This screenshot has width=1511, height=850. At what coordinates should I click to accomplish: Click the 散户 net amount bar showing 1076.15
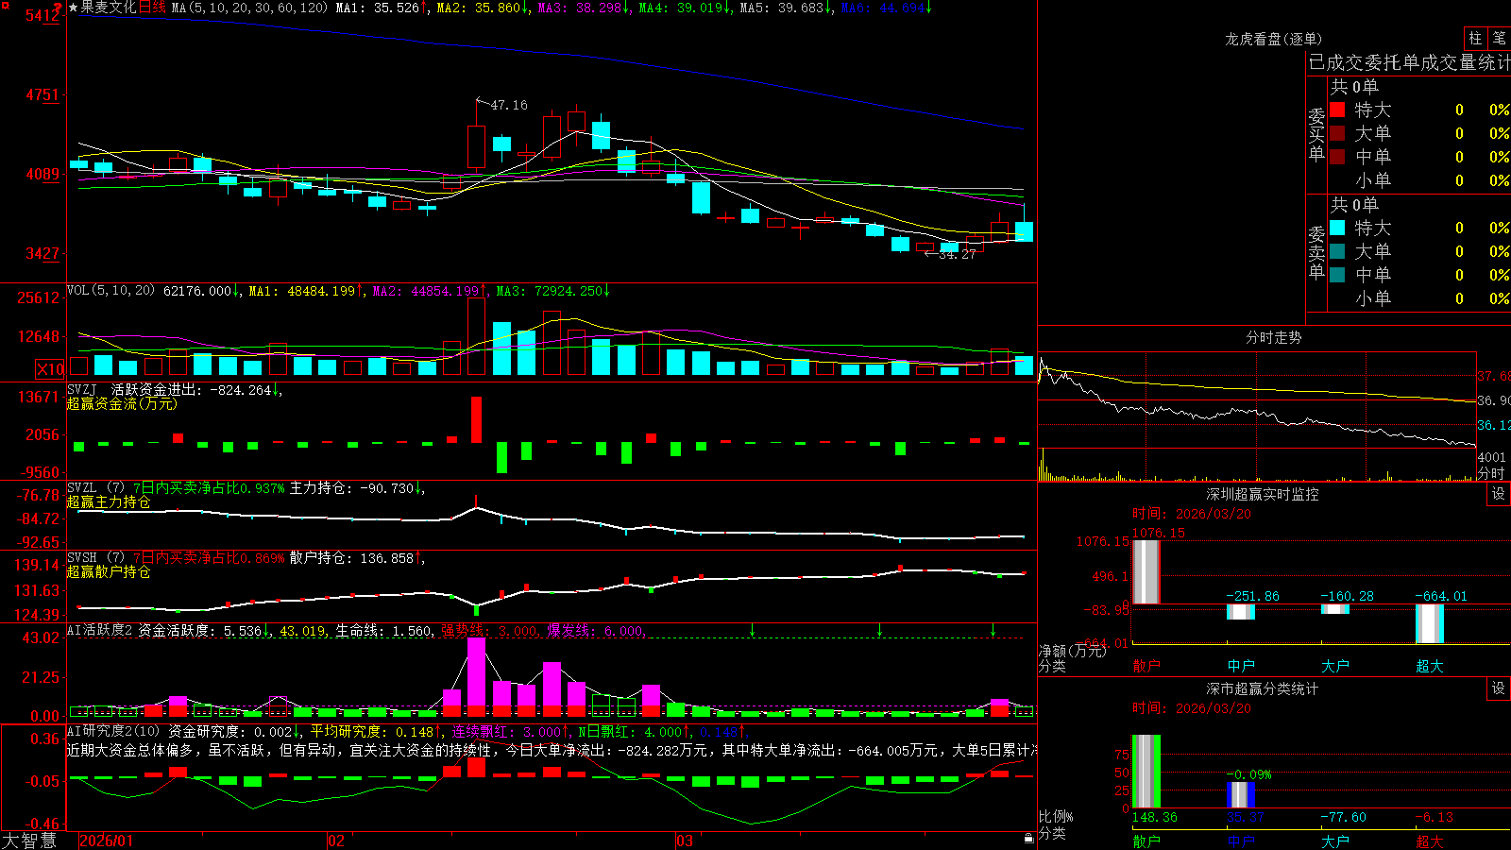pyautogui.click(x=1146, y=571)
